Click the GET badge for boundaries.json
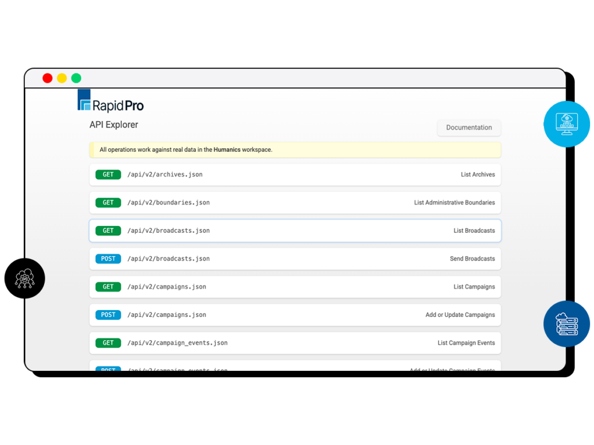Viewport: 594px width, 445px height. 108,202
